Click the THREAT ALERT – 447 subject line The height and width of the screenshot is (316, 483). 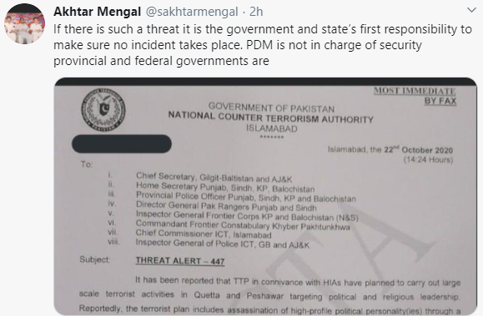pos(180,261)
